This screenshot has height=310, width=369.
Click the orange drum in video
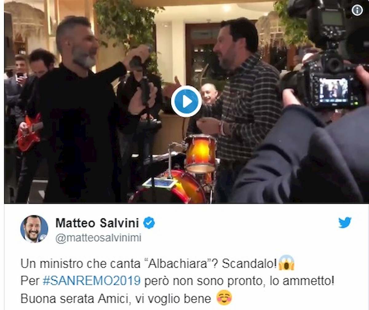pos(200,153)
